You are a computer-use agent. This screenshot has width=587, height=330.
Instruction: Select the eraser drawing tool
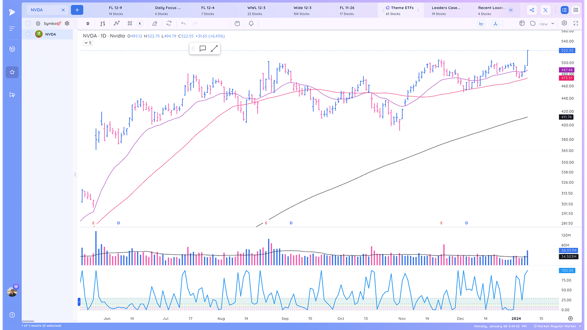point(155,24)
